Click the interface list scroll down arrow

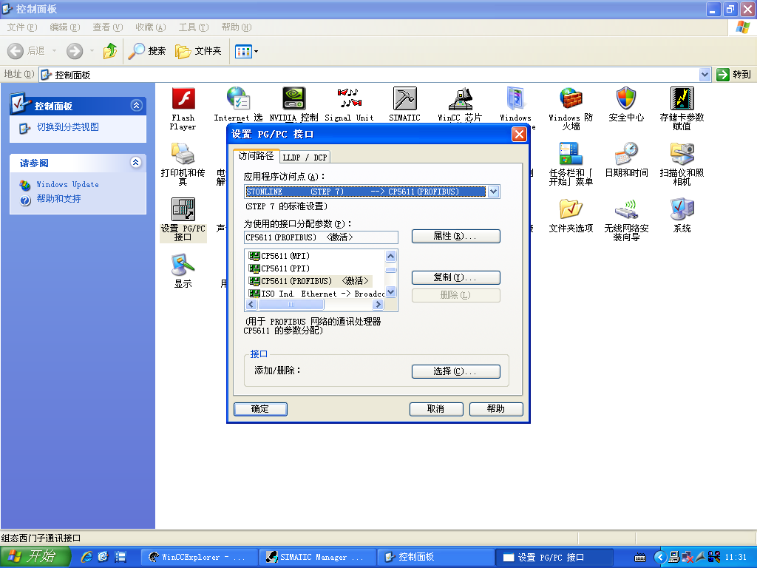click(391, 292)
